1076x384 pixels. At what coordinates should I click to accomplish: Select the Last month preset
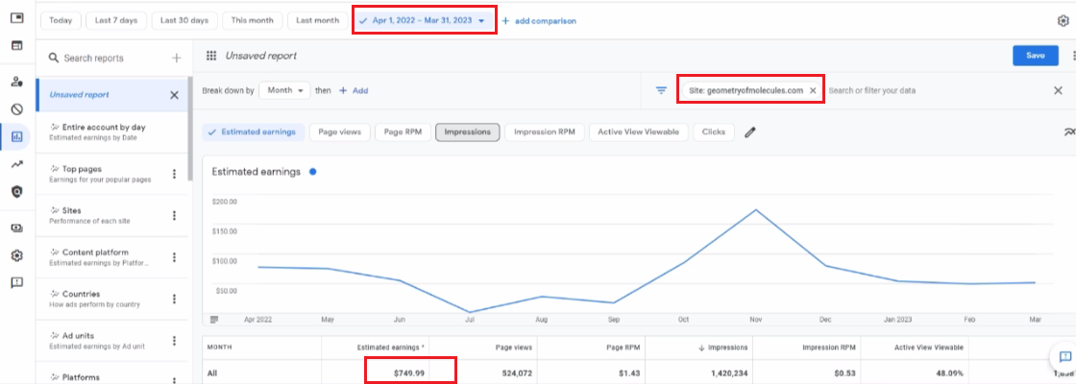(317, 20)
